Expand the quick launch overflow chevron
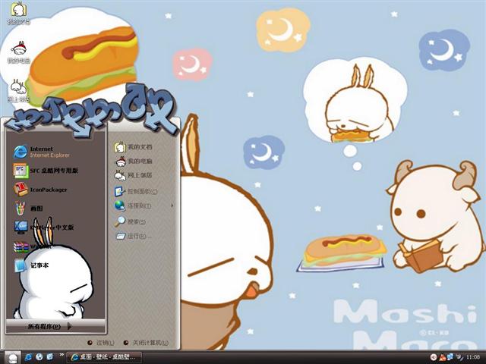Screen dimensions: 486x364 pyautogui.click(x=62, y=355)
